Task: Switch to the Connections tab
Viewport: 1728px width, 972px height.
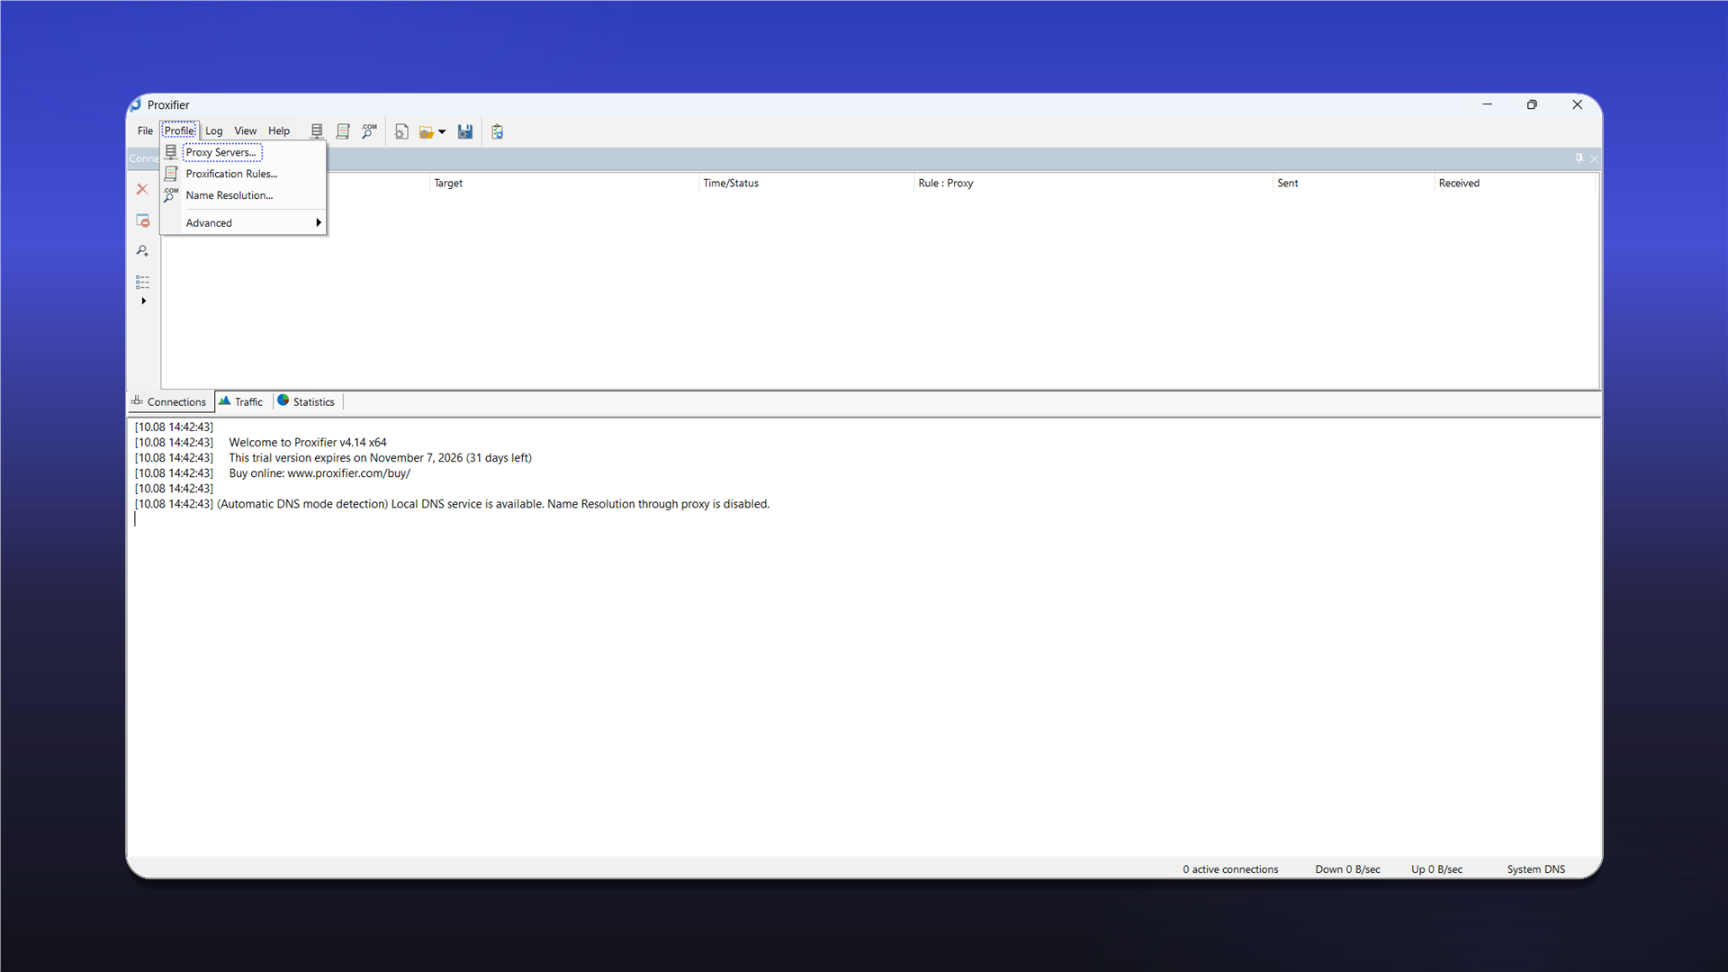Action: point(169,401)
